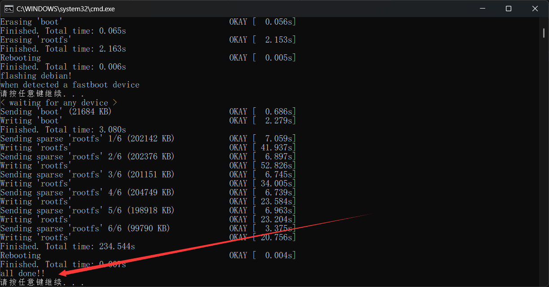
Task: Maximize the cmd.exe window
Action: [x=509, y=9]
